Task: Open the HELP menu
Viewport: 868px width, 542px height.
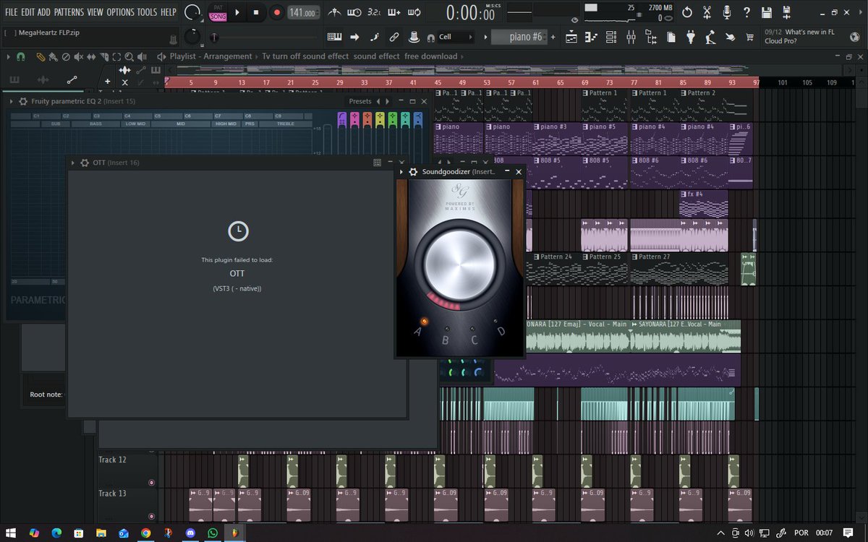Action: tap(168, 12)
